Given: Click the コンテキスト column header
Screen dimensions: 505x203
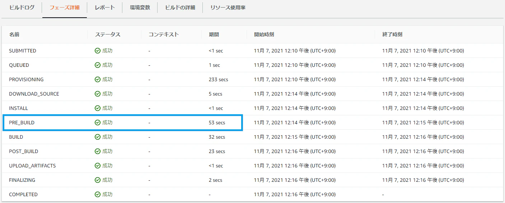Looking at the screenshot, I should click(164, 34).
